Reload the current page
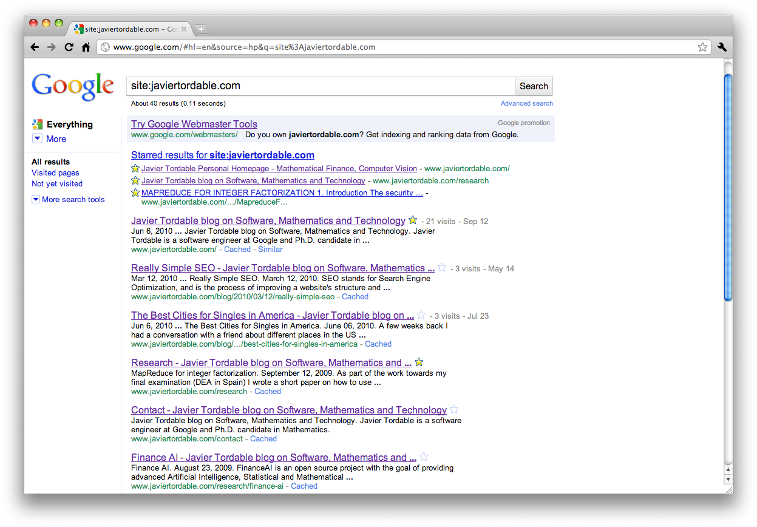Image resolution: width=757 pixels, height=527 pixels. [x=69, y=47]
